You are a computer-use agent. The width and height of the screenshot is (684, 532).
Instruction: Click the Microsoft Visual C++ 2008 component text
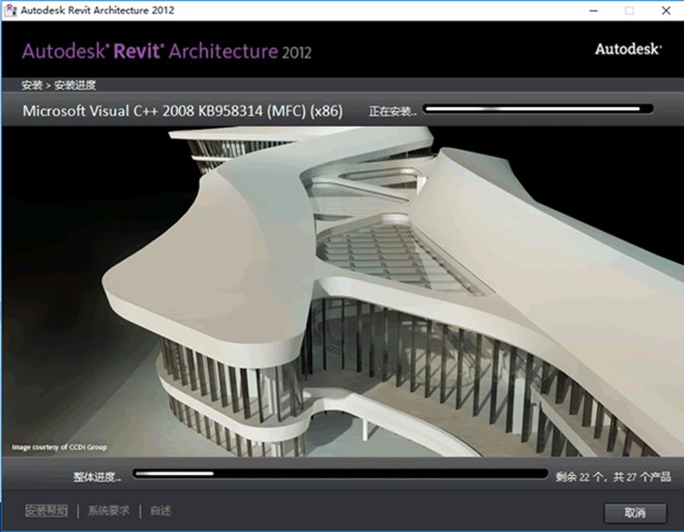click(x=183, y=111)
